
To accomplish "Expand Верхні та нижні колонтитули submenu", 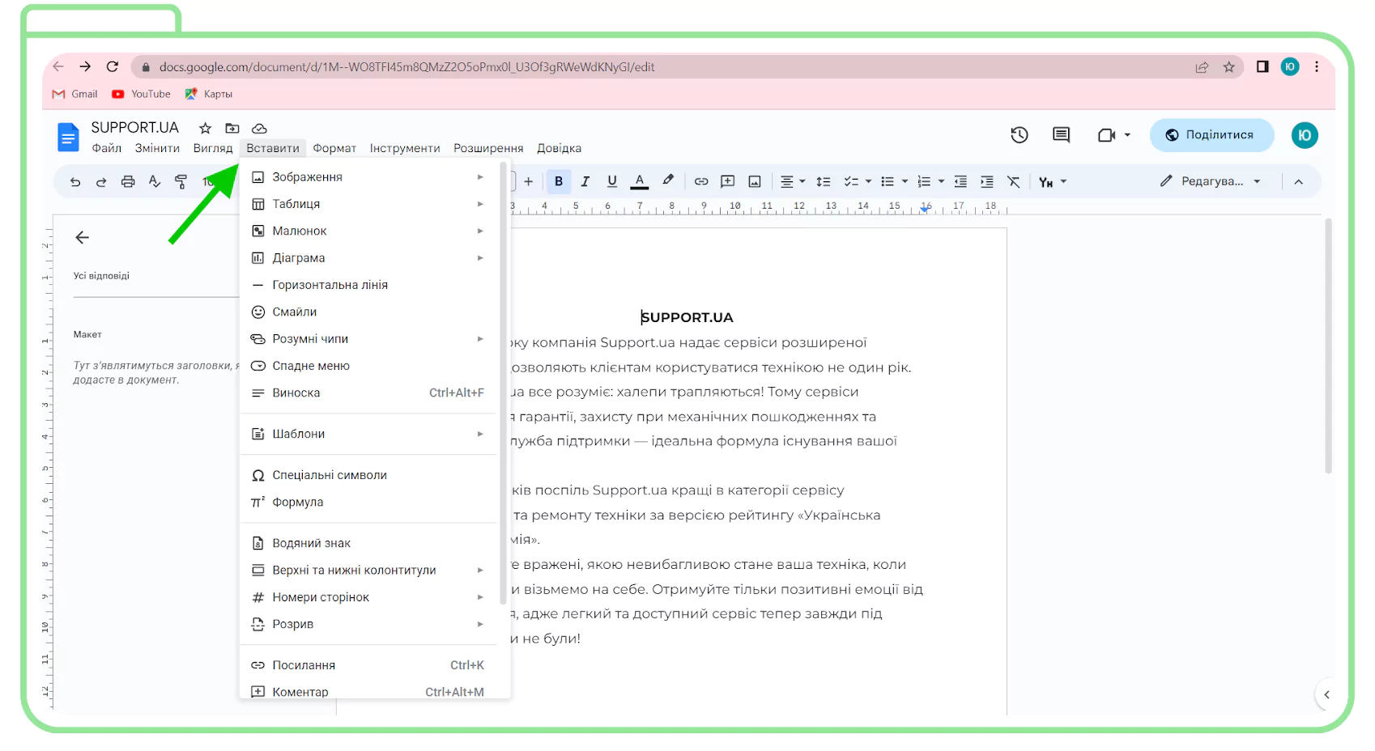I will (368, 571).
